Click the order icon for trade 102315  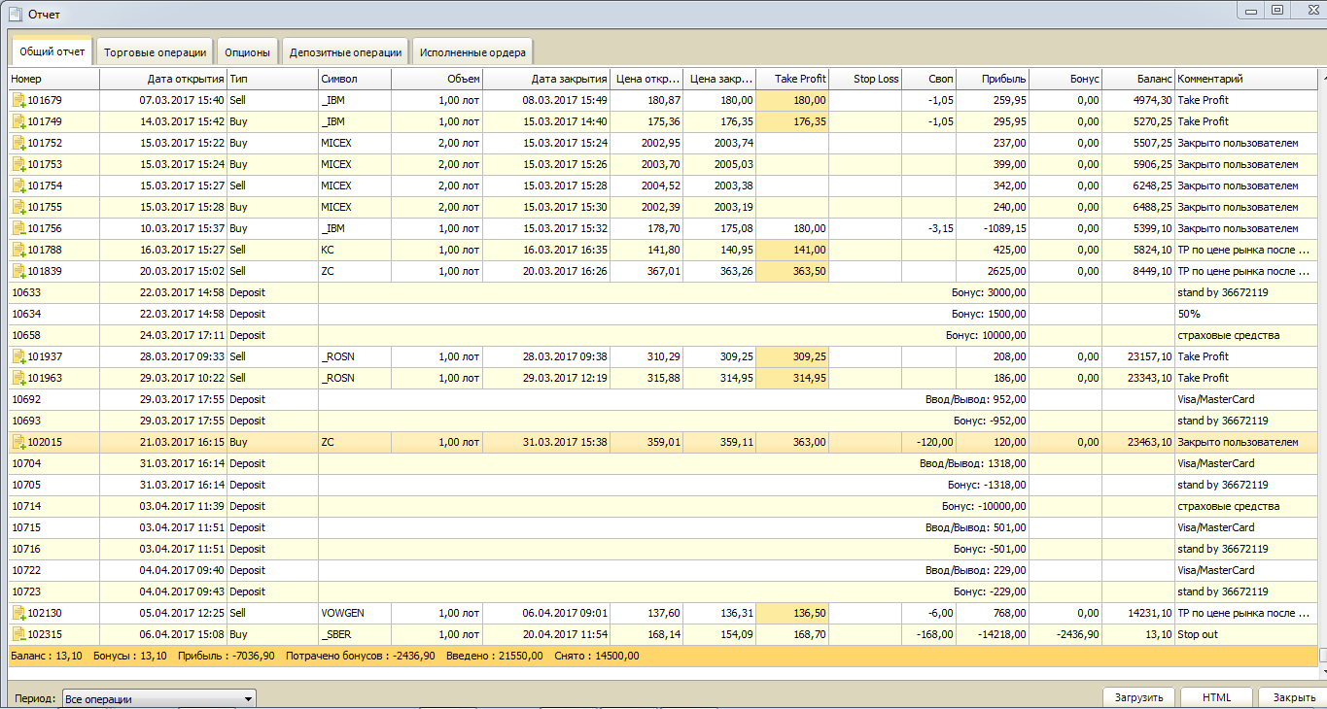coord(18,634)
